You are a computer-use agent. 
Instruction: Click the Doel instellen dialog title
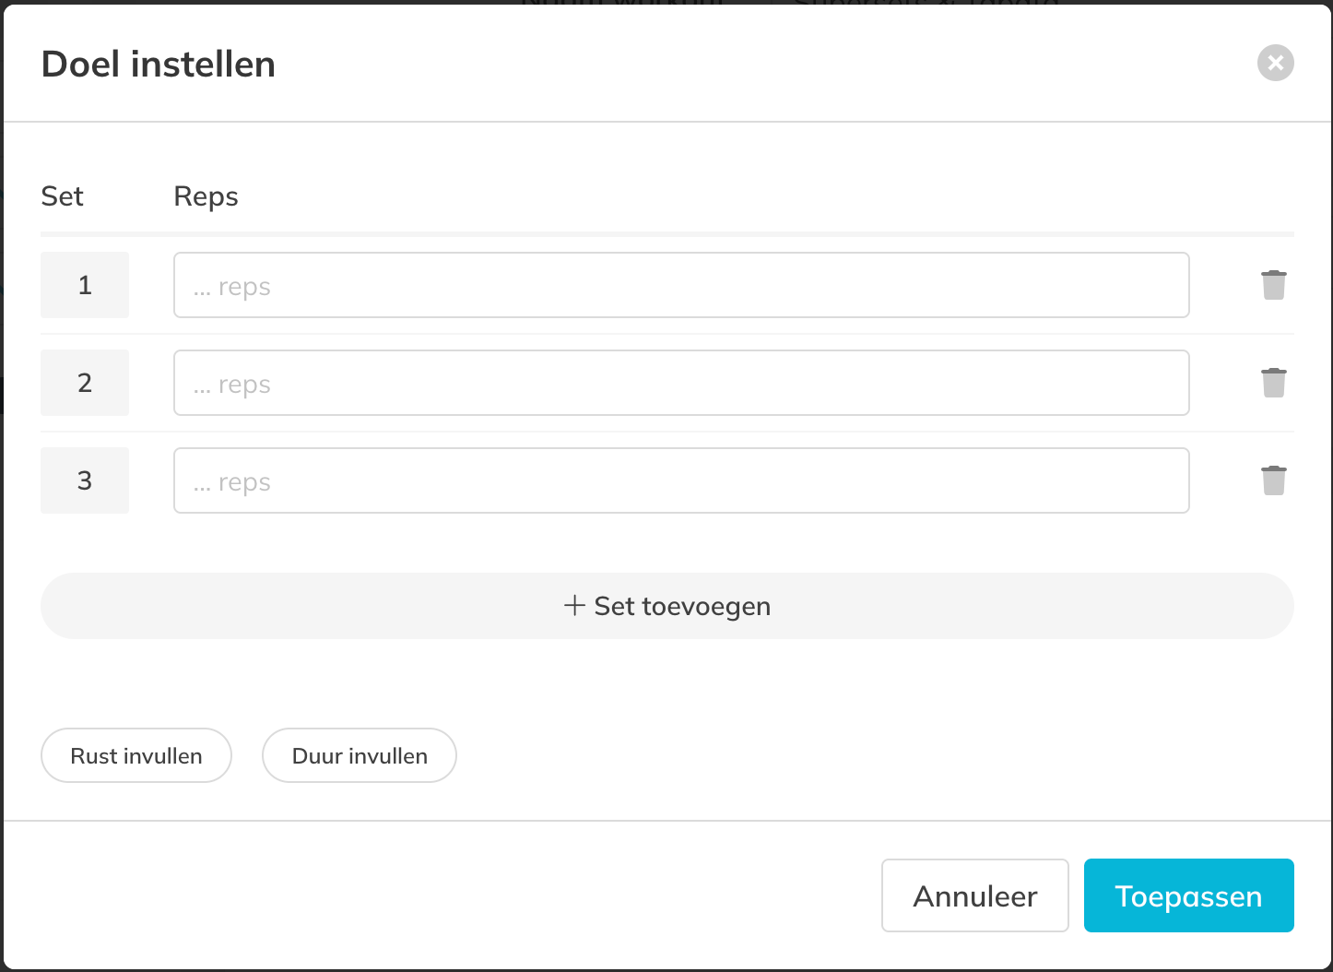pyautogui.click(x=159, y=65)
